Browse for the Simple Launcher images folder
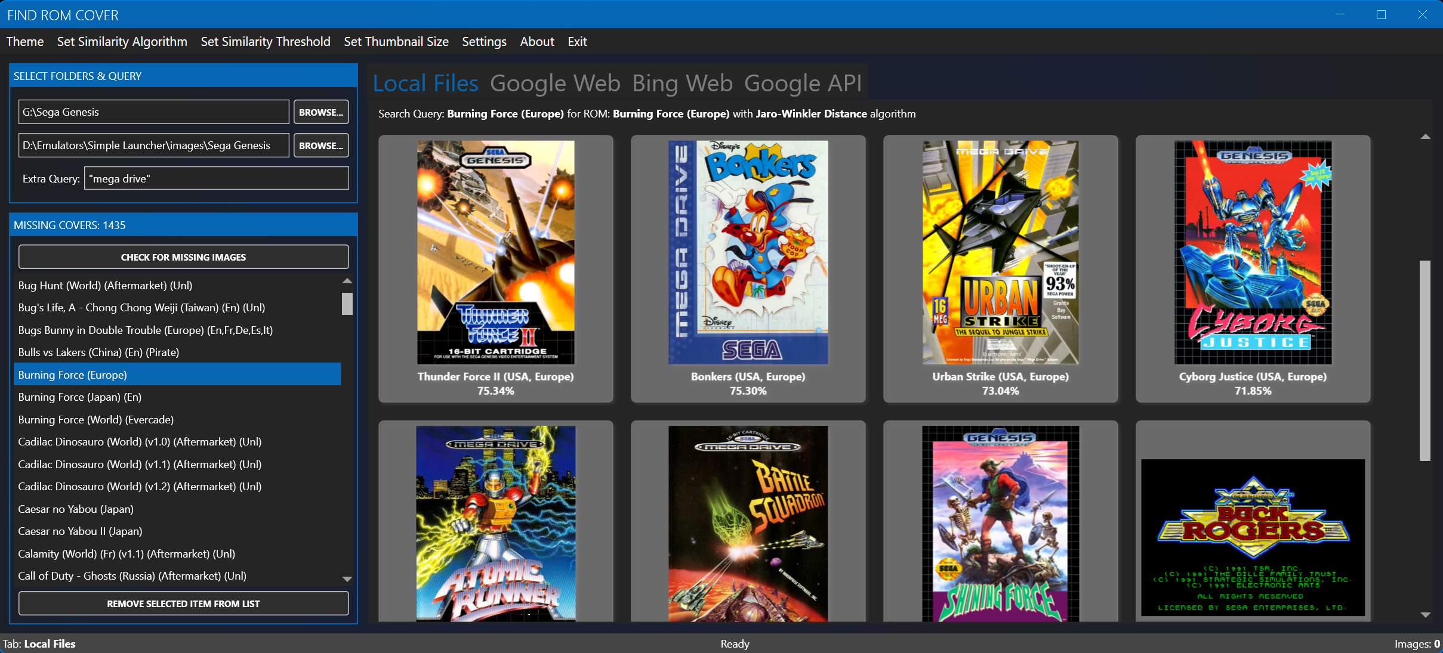The image size is (1443, 653). click(321, 146)
